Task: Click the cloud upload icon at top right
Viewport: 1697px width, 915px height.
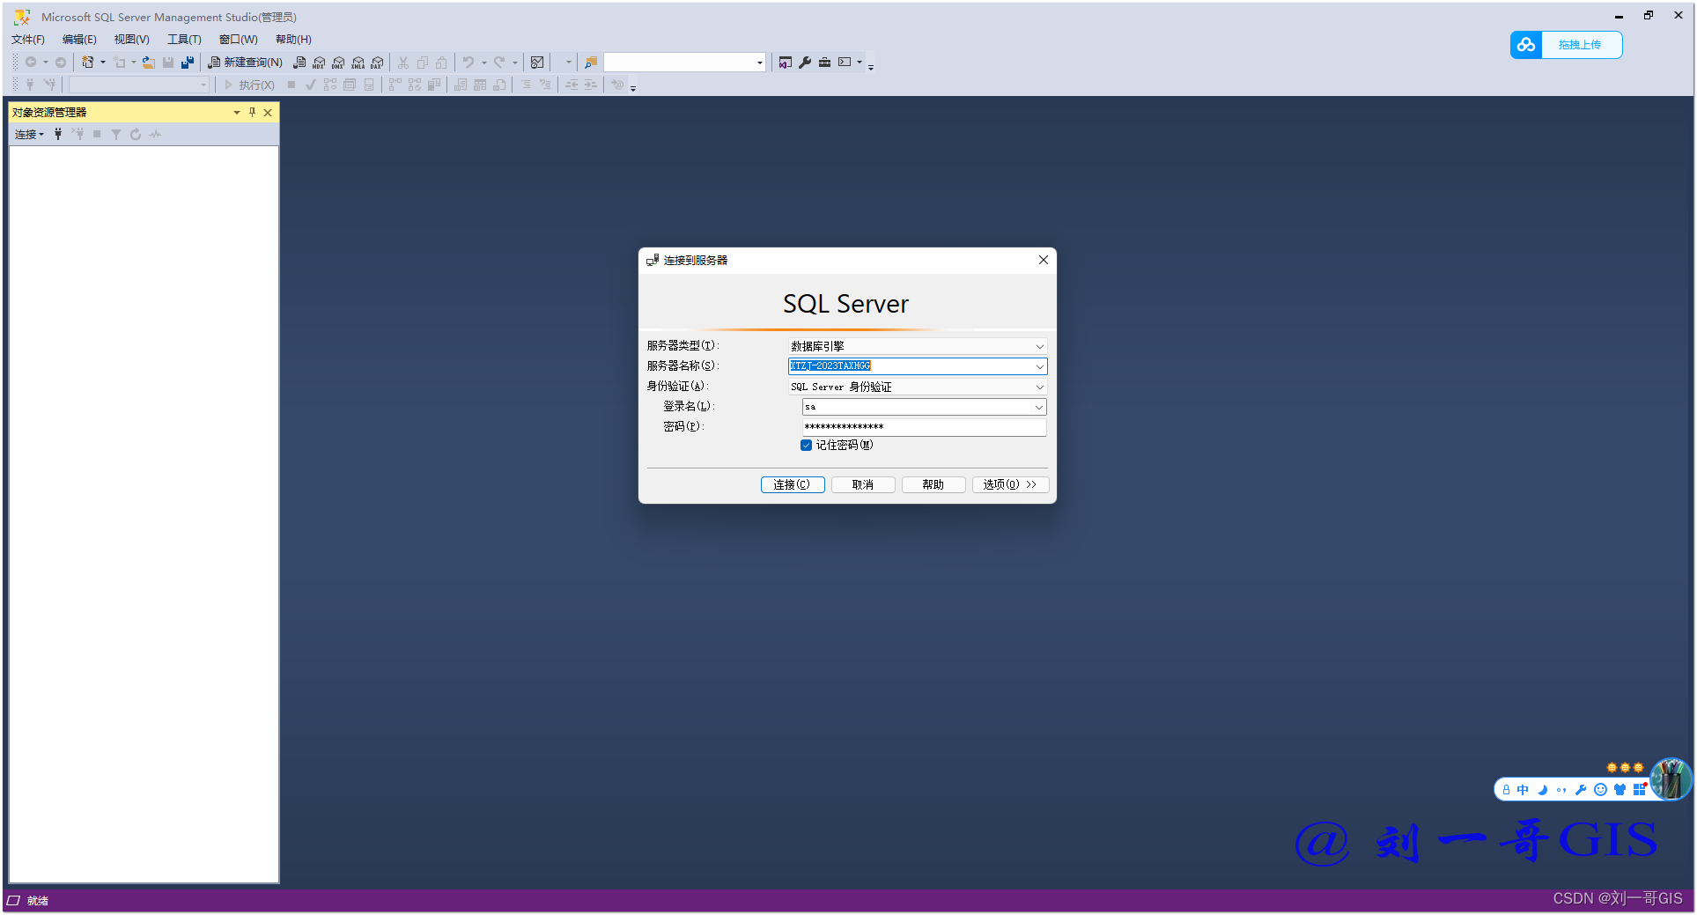Action: click(x=1526, y=45)
